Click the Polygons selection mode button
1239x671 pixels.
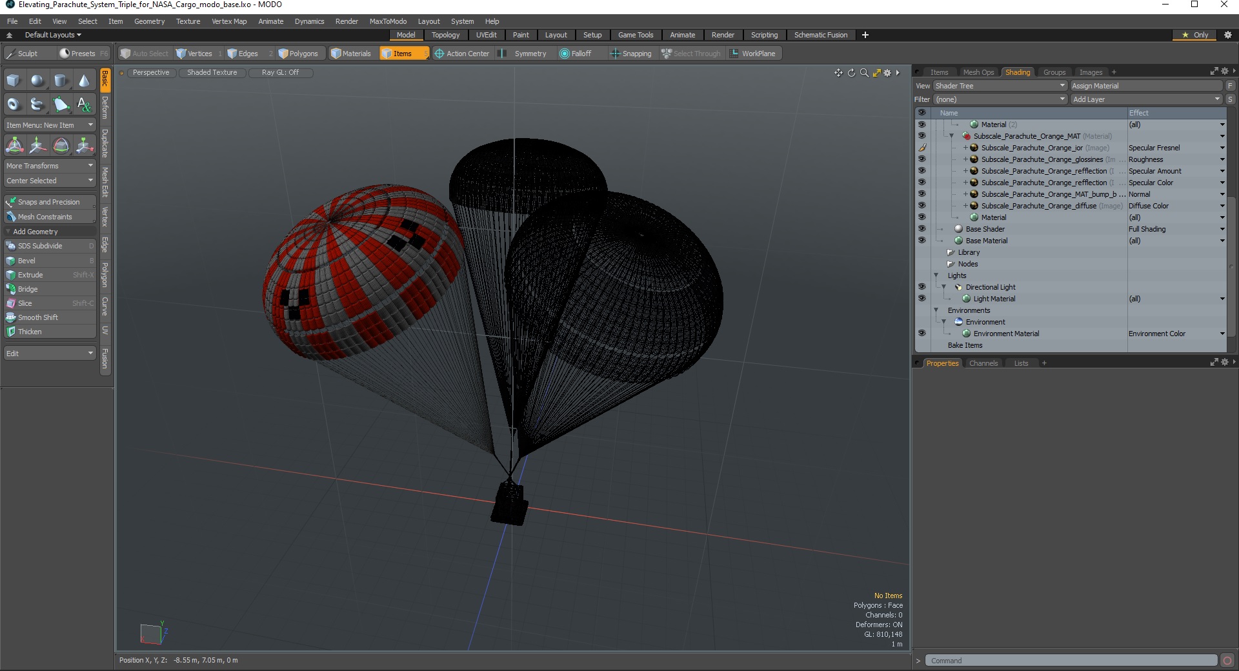click(x=299, y=54)
